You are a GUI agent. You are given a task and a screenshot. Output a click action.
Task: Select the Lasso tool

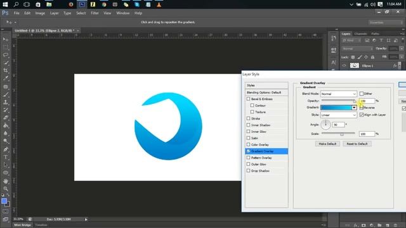6,55
